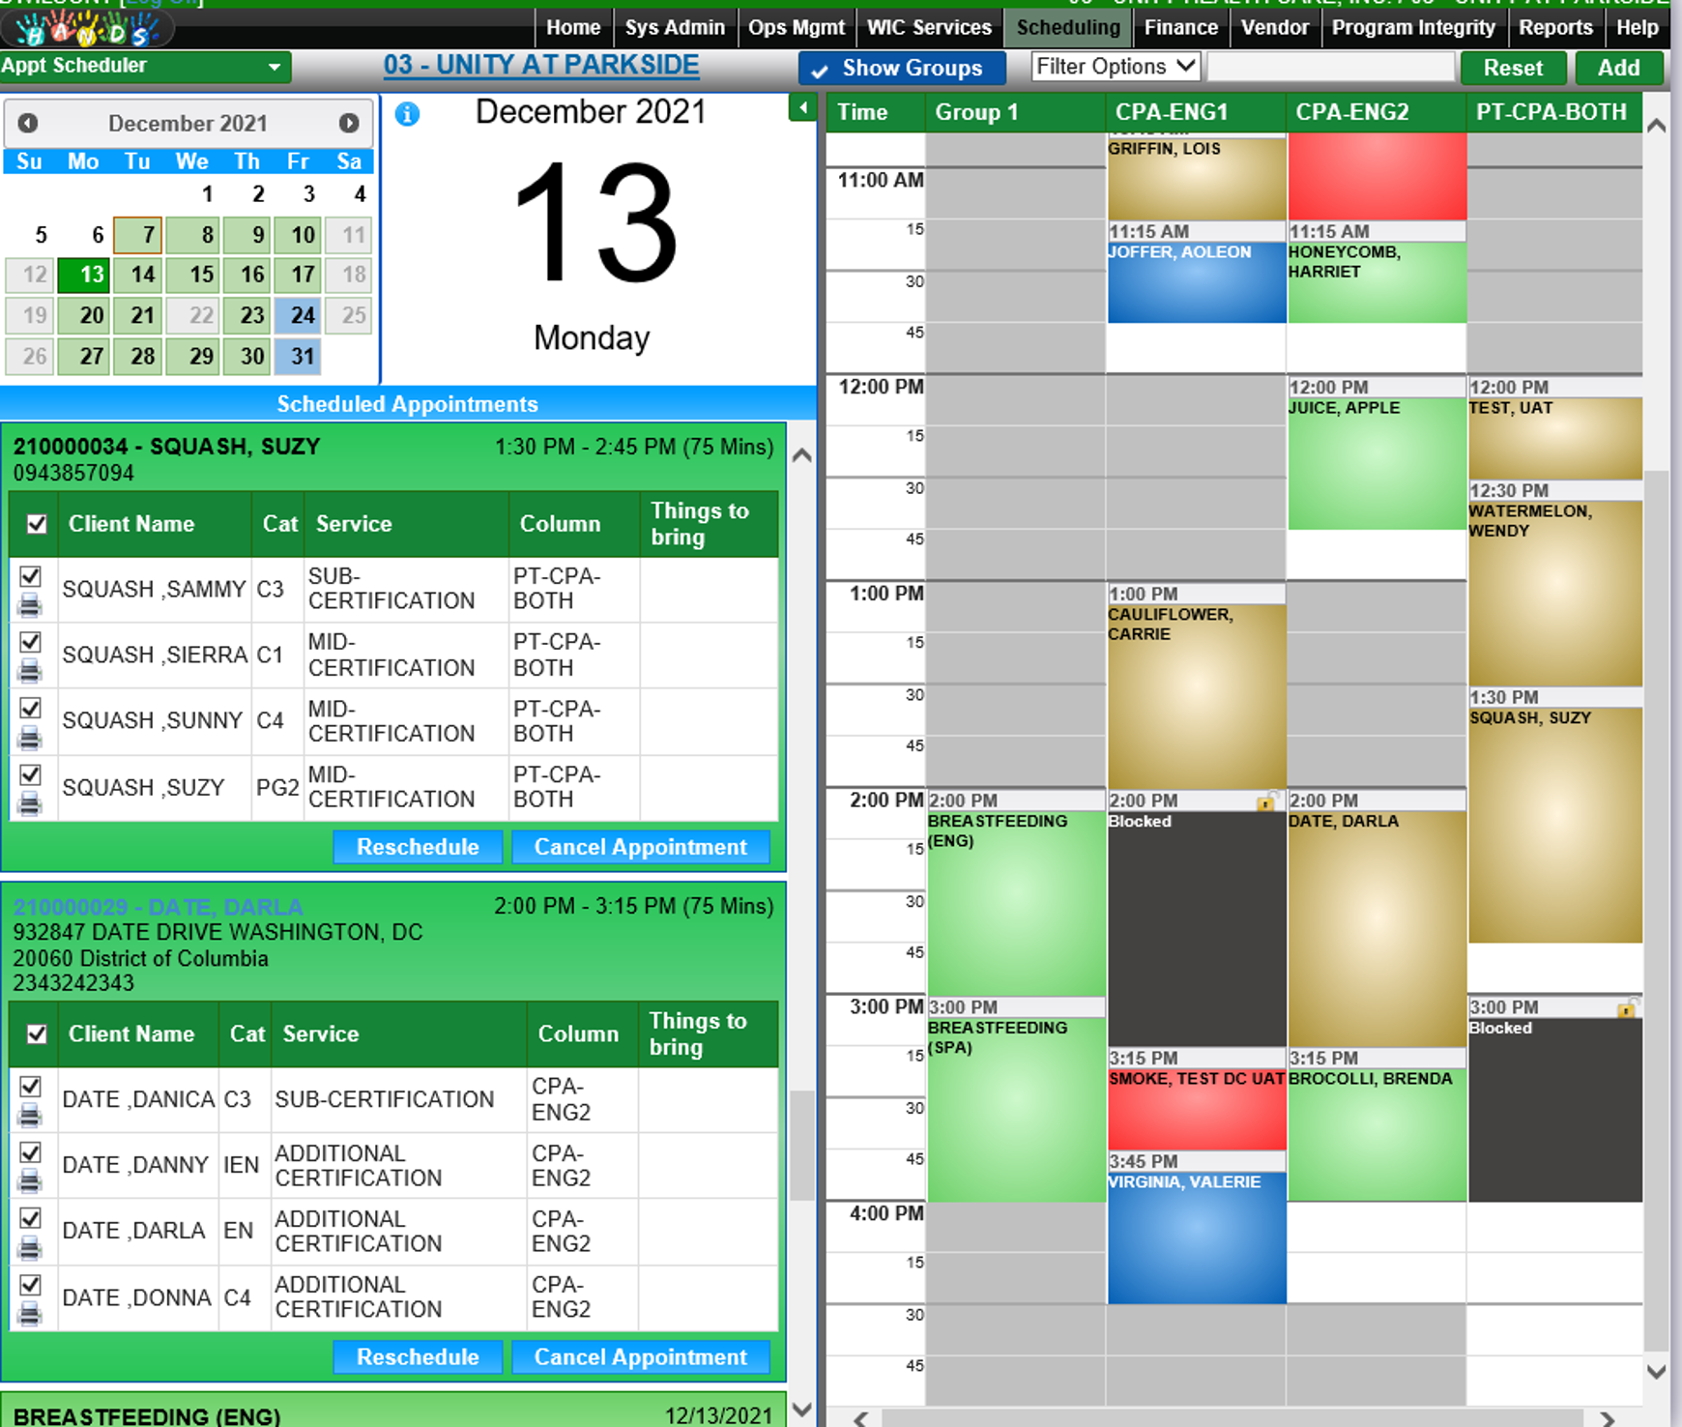Expand the Appt Scheduler dropdown
1682x1427 pixels.
coord(275,67)
